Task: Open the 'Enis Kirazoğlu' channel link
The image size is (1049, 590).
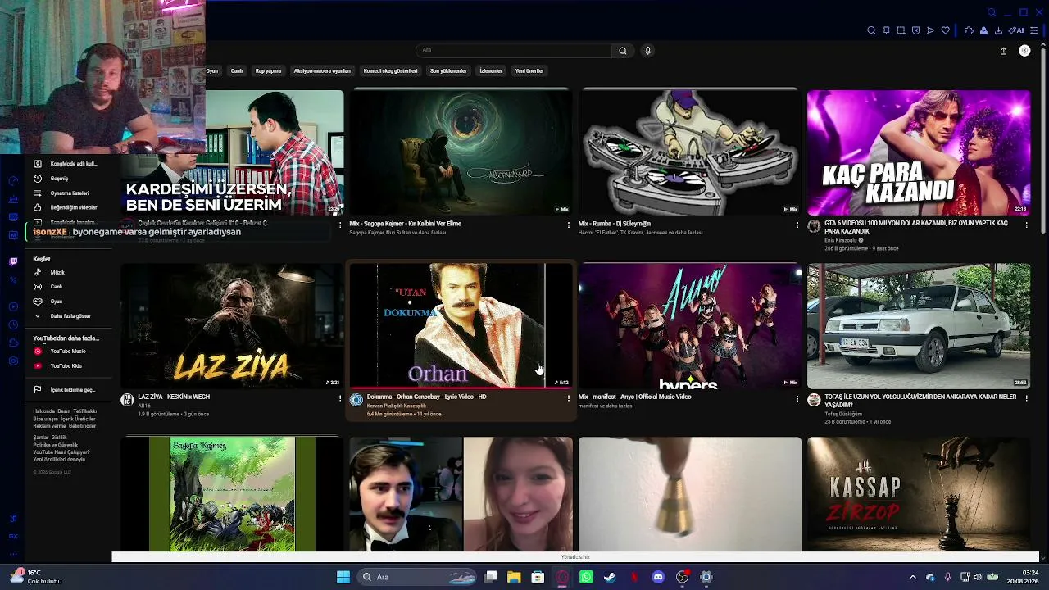Action: [840, 241]
